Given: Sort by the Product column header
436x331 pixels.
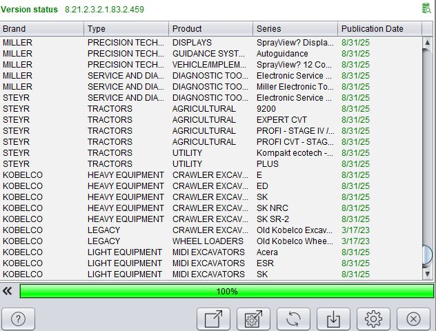Looking at the screenshot, I should 210,29.
